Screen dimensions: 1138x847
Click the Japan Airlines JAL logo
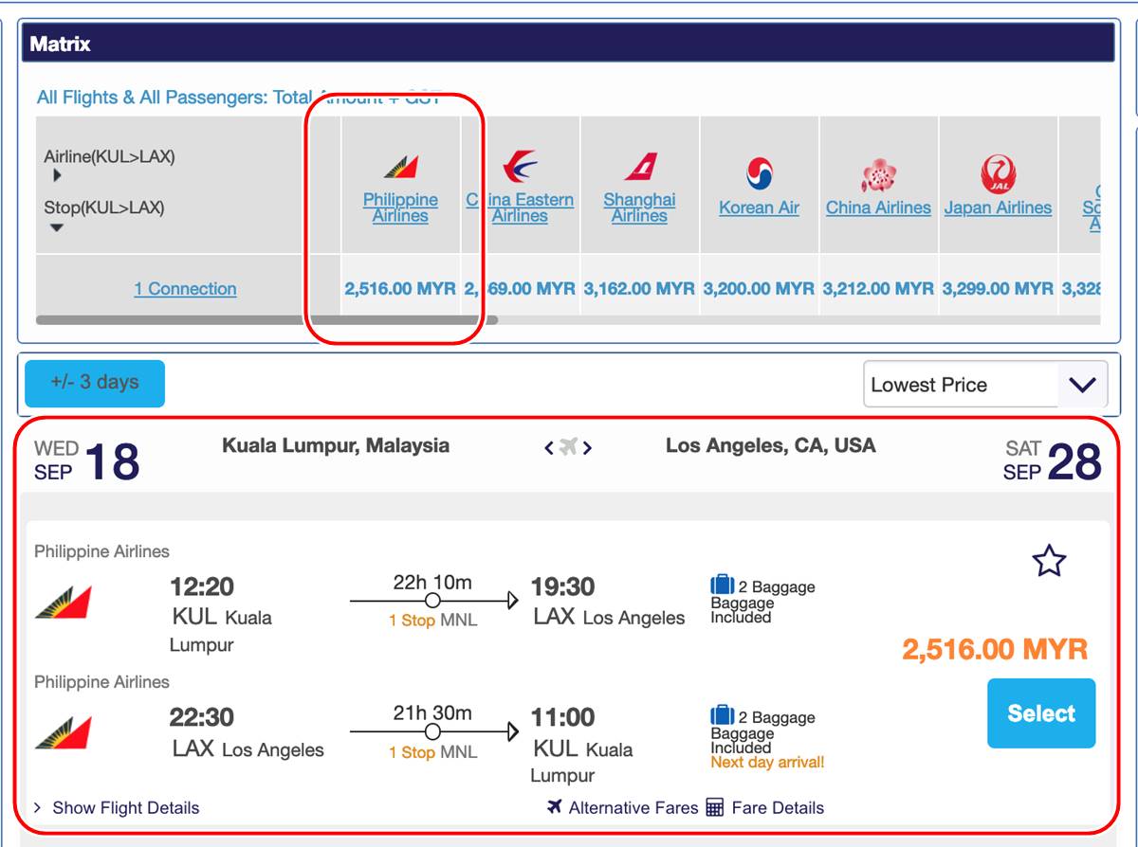pos(998,174)
